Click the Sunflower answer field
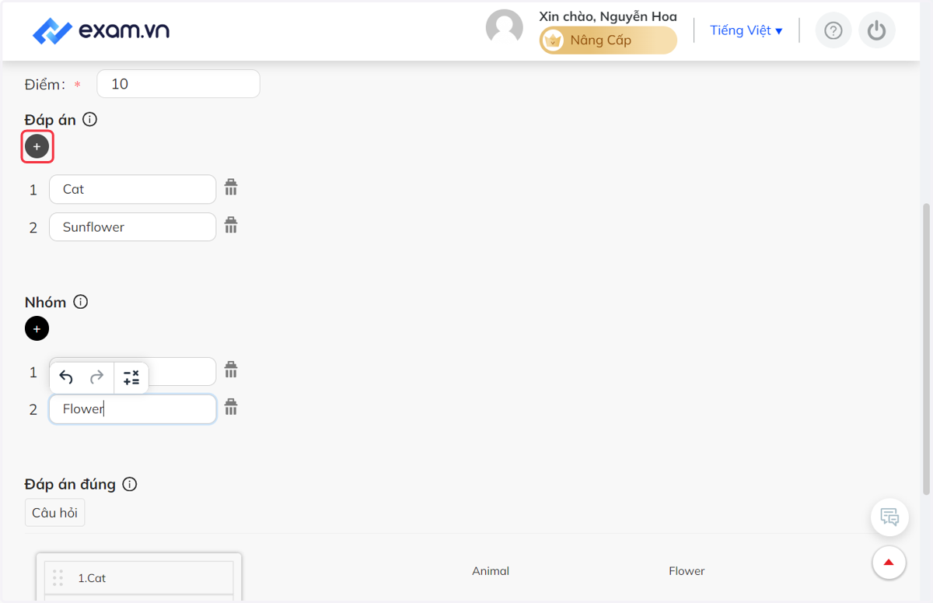The width and height of the screenshot is (933, 603). (132, 227)
